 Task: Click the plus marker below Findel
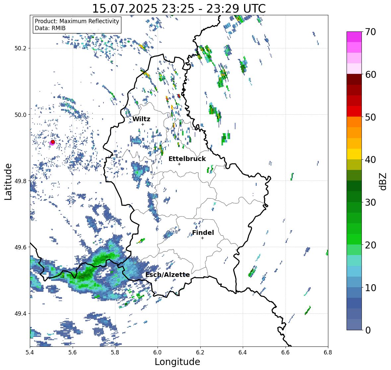tap(203, 238)
